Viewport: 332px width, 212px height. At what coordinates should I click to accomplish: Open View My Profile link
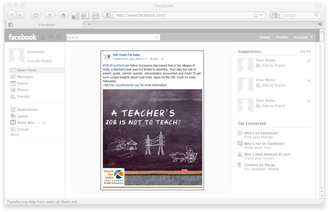point(39,61)
